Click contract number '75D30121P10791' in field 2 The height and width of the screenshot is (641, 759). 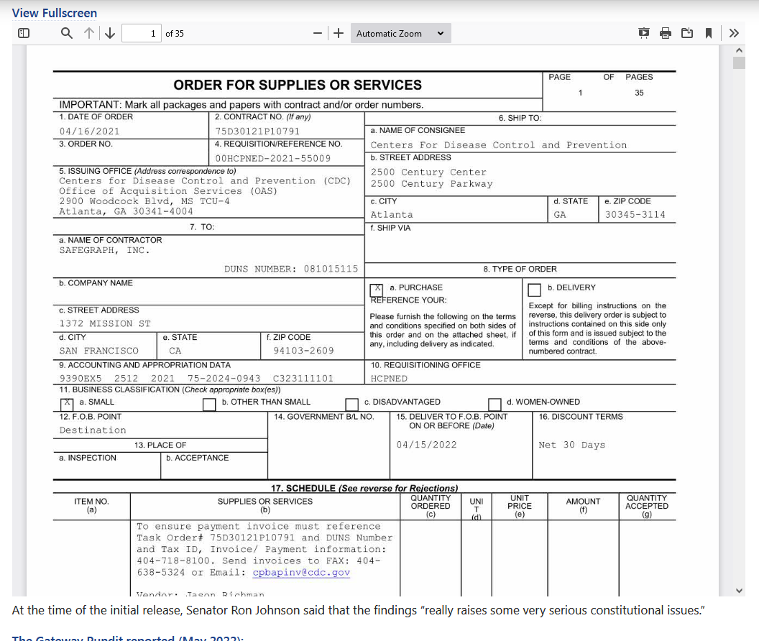(257, 132)
